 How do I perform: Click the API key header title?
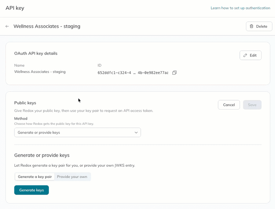tap(15, 8)
